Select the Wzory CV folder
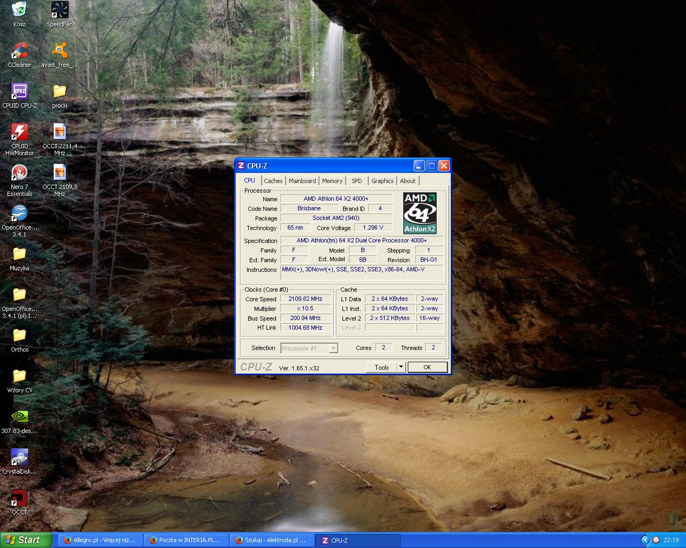The width and height of the screenshot is (686, 548). pos(19,376)
